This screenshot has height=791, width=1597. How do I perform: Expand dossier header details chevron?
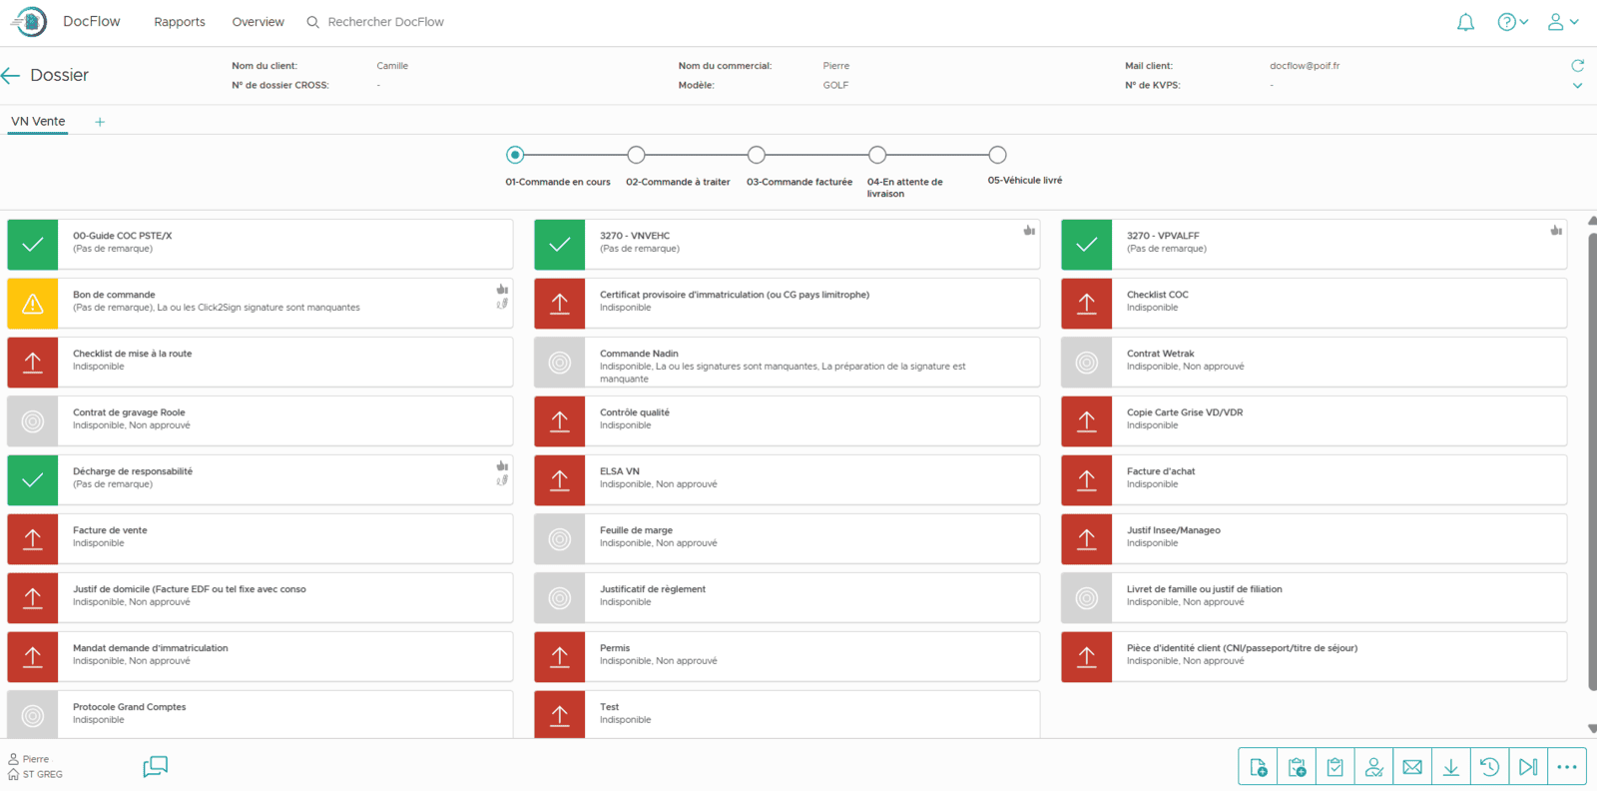pyautogui.click(x=1577, y=86)
